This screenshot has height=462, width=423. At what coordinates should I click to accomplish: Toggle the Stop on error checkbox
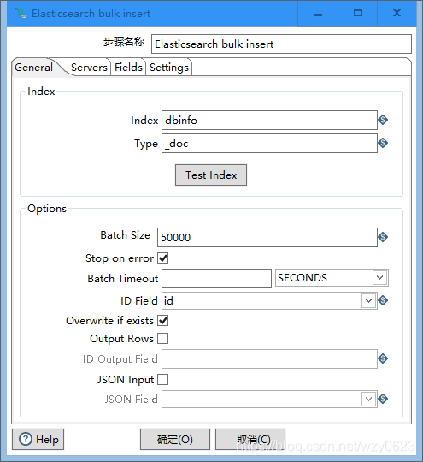point(162,258)
